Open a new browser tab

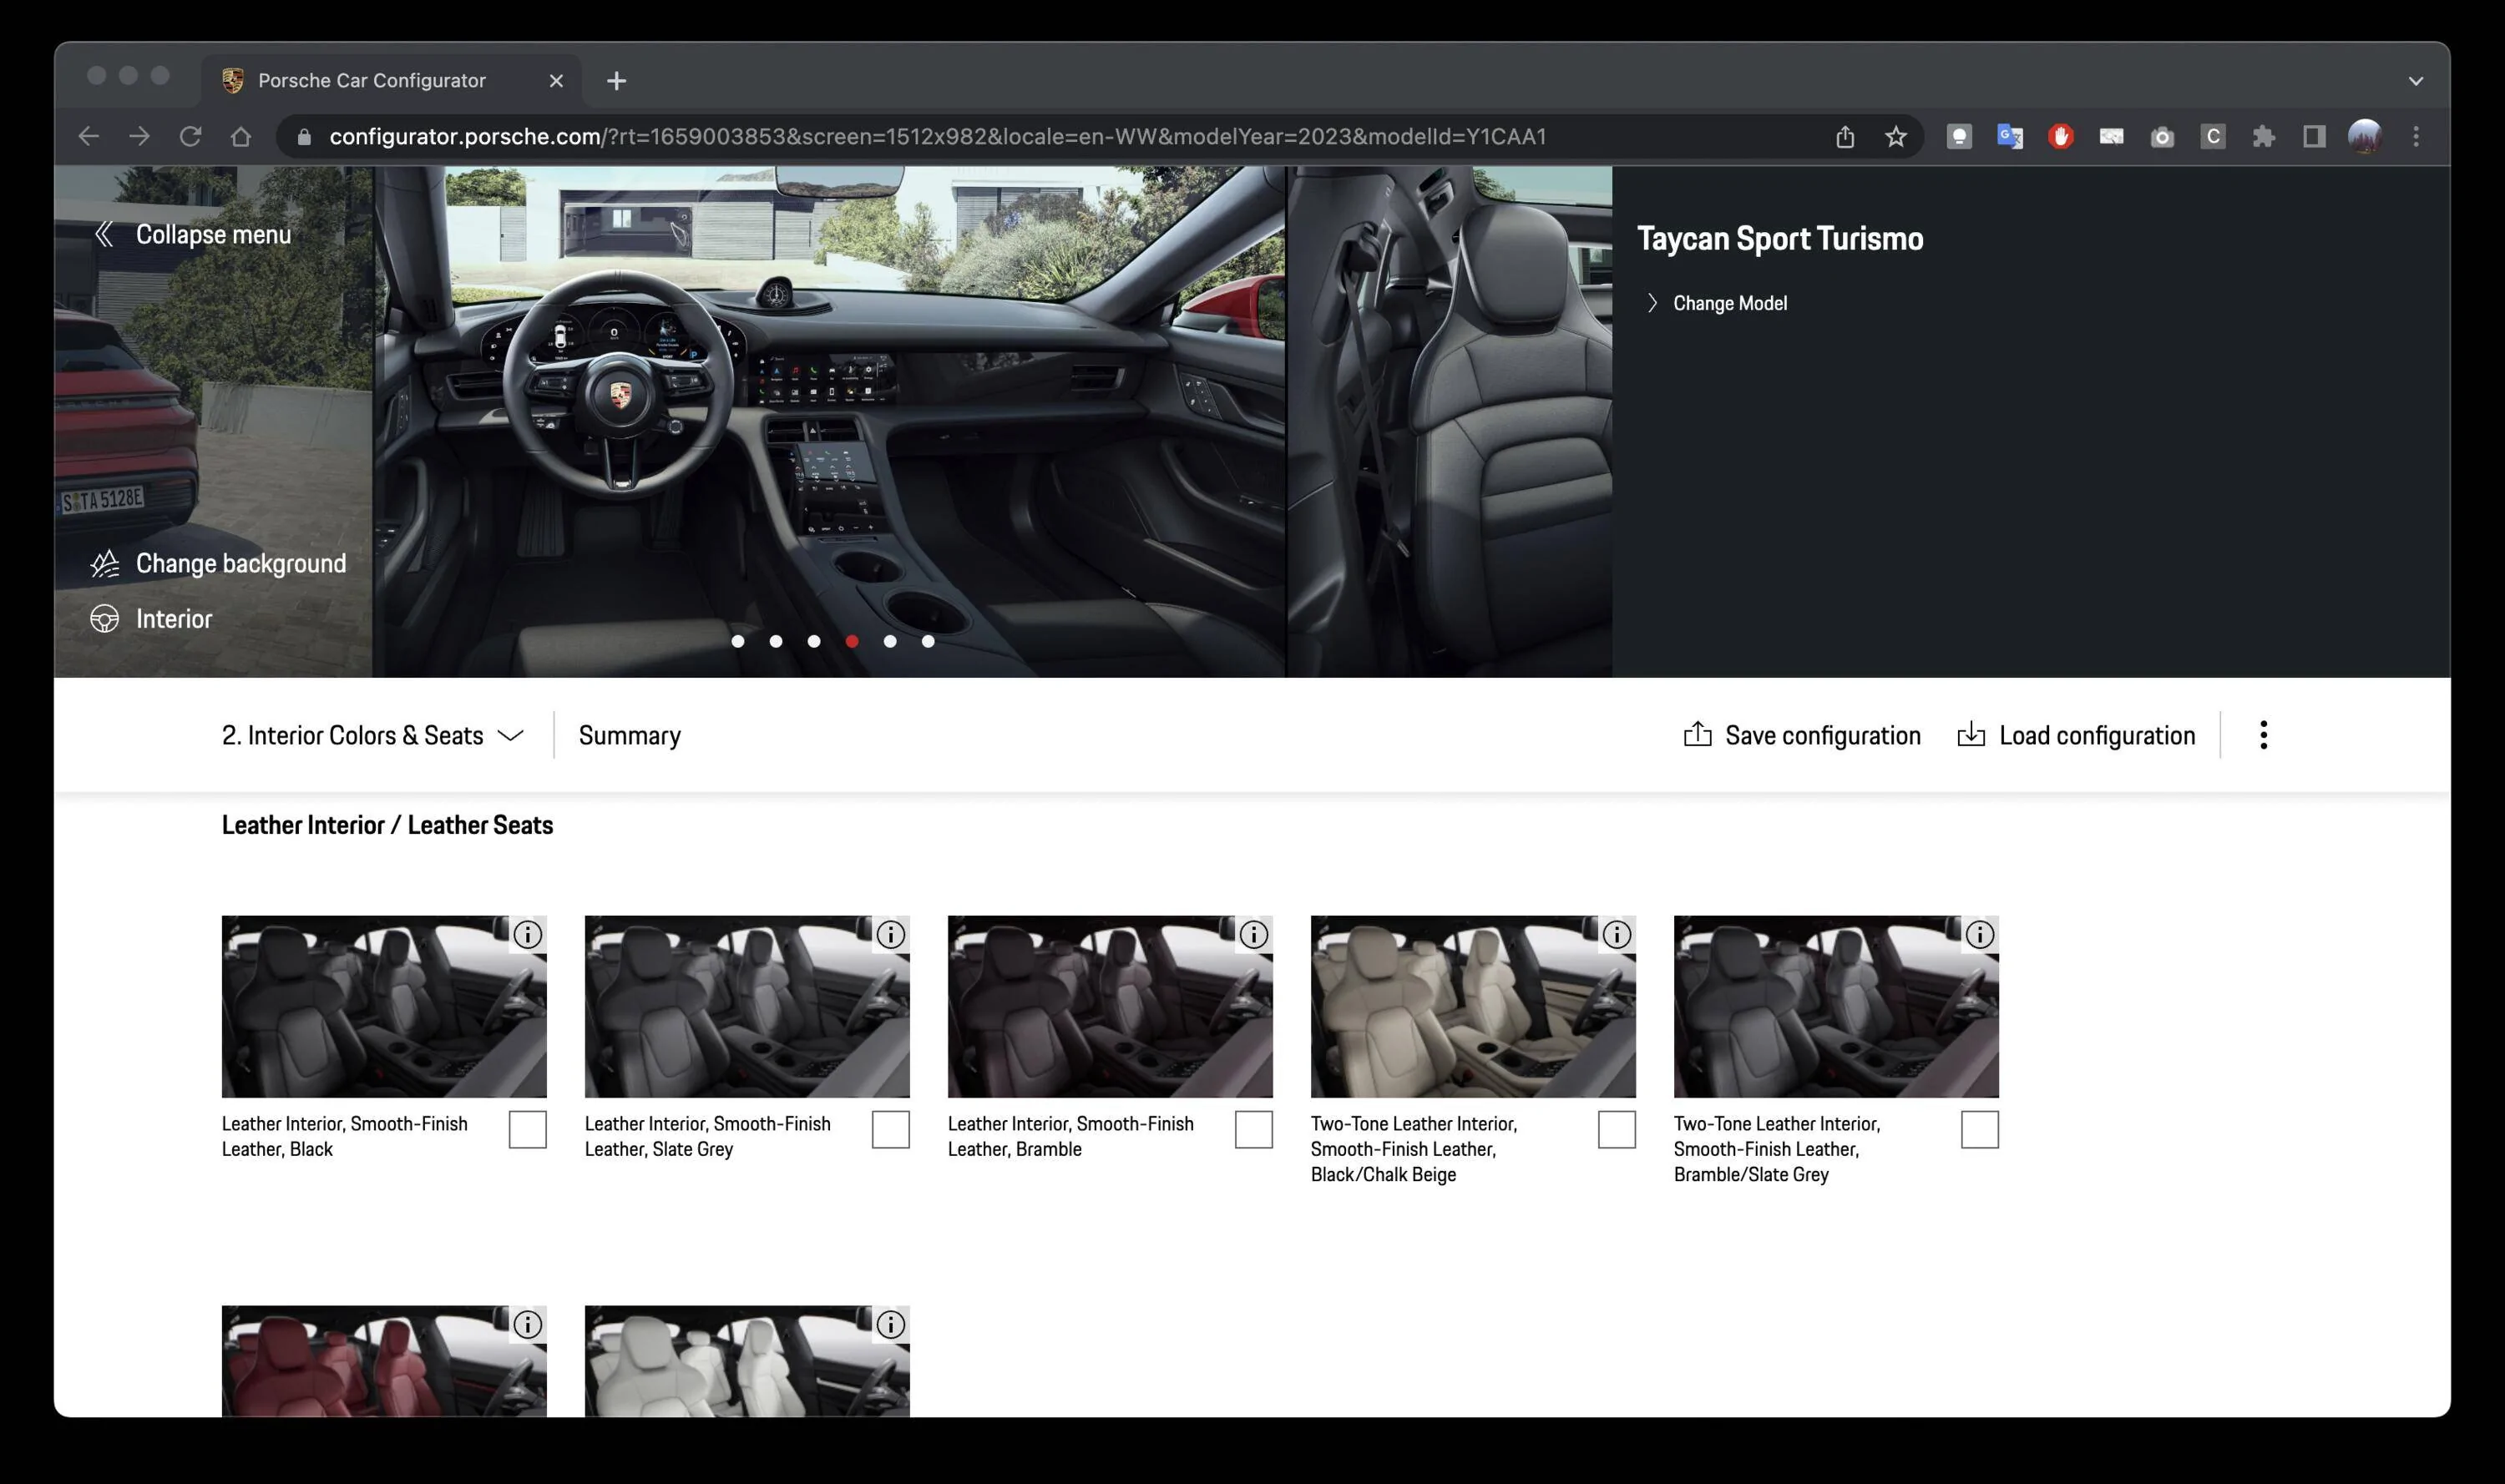616,81
